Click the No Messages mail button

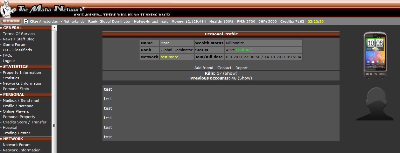click(11, 21)
